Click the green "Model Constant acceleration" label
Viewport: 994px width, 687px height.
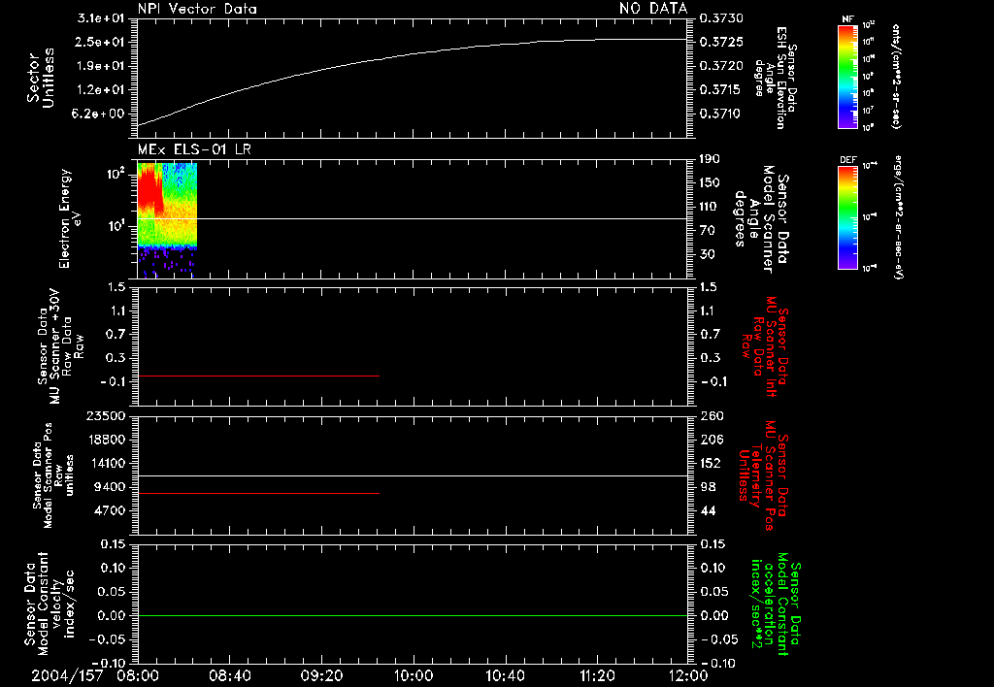point(777,604)
